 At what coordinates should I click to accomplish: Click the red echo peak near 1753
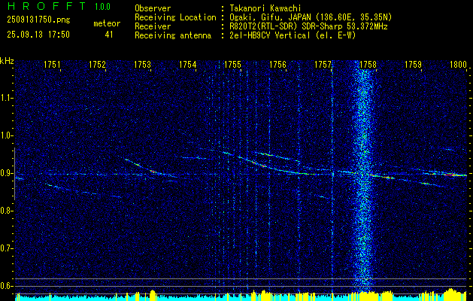click(153, 172)
